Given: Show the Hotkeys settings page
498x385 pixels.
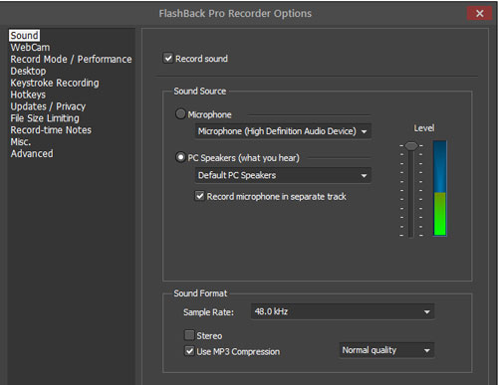Looking at the screenshot, I should click(x=28, y=95).
